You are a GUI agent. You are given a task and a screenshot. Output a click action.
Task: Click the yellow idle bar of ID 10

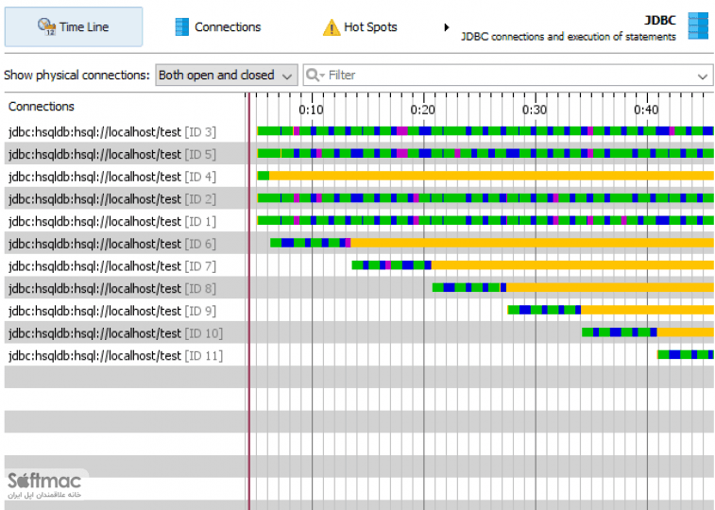[x=685, y=331]
